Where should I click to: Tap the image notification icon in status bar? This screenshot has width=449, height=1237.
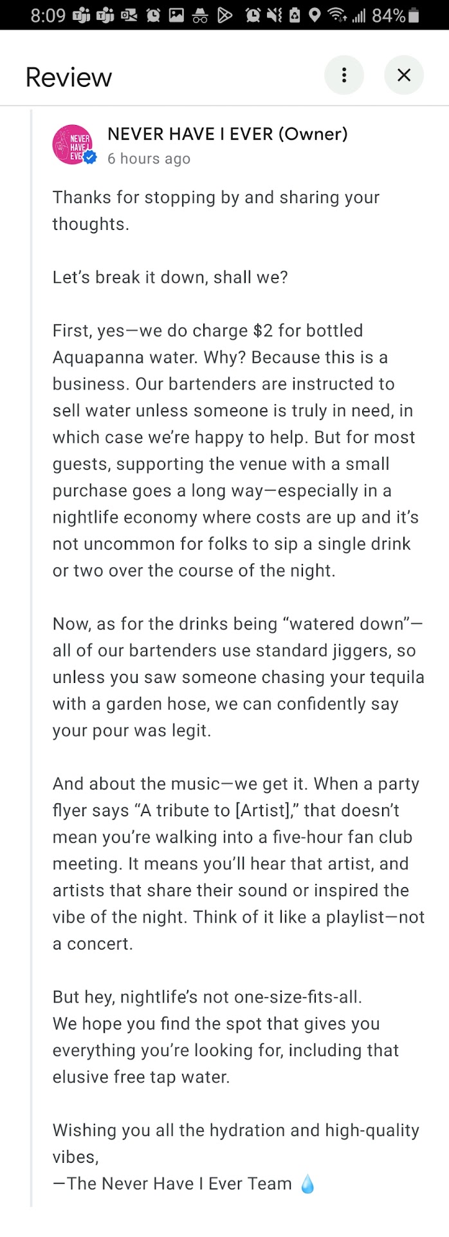point(176,15)
